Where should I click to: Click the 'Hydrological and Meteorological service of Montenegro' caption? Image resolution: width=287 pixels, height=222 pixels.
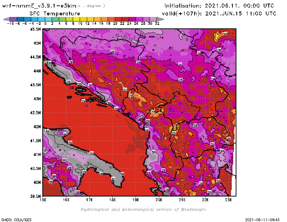tap(143, 209)
